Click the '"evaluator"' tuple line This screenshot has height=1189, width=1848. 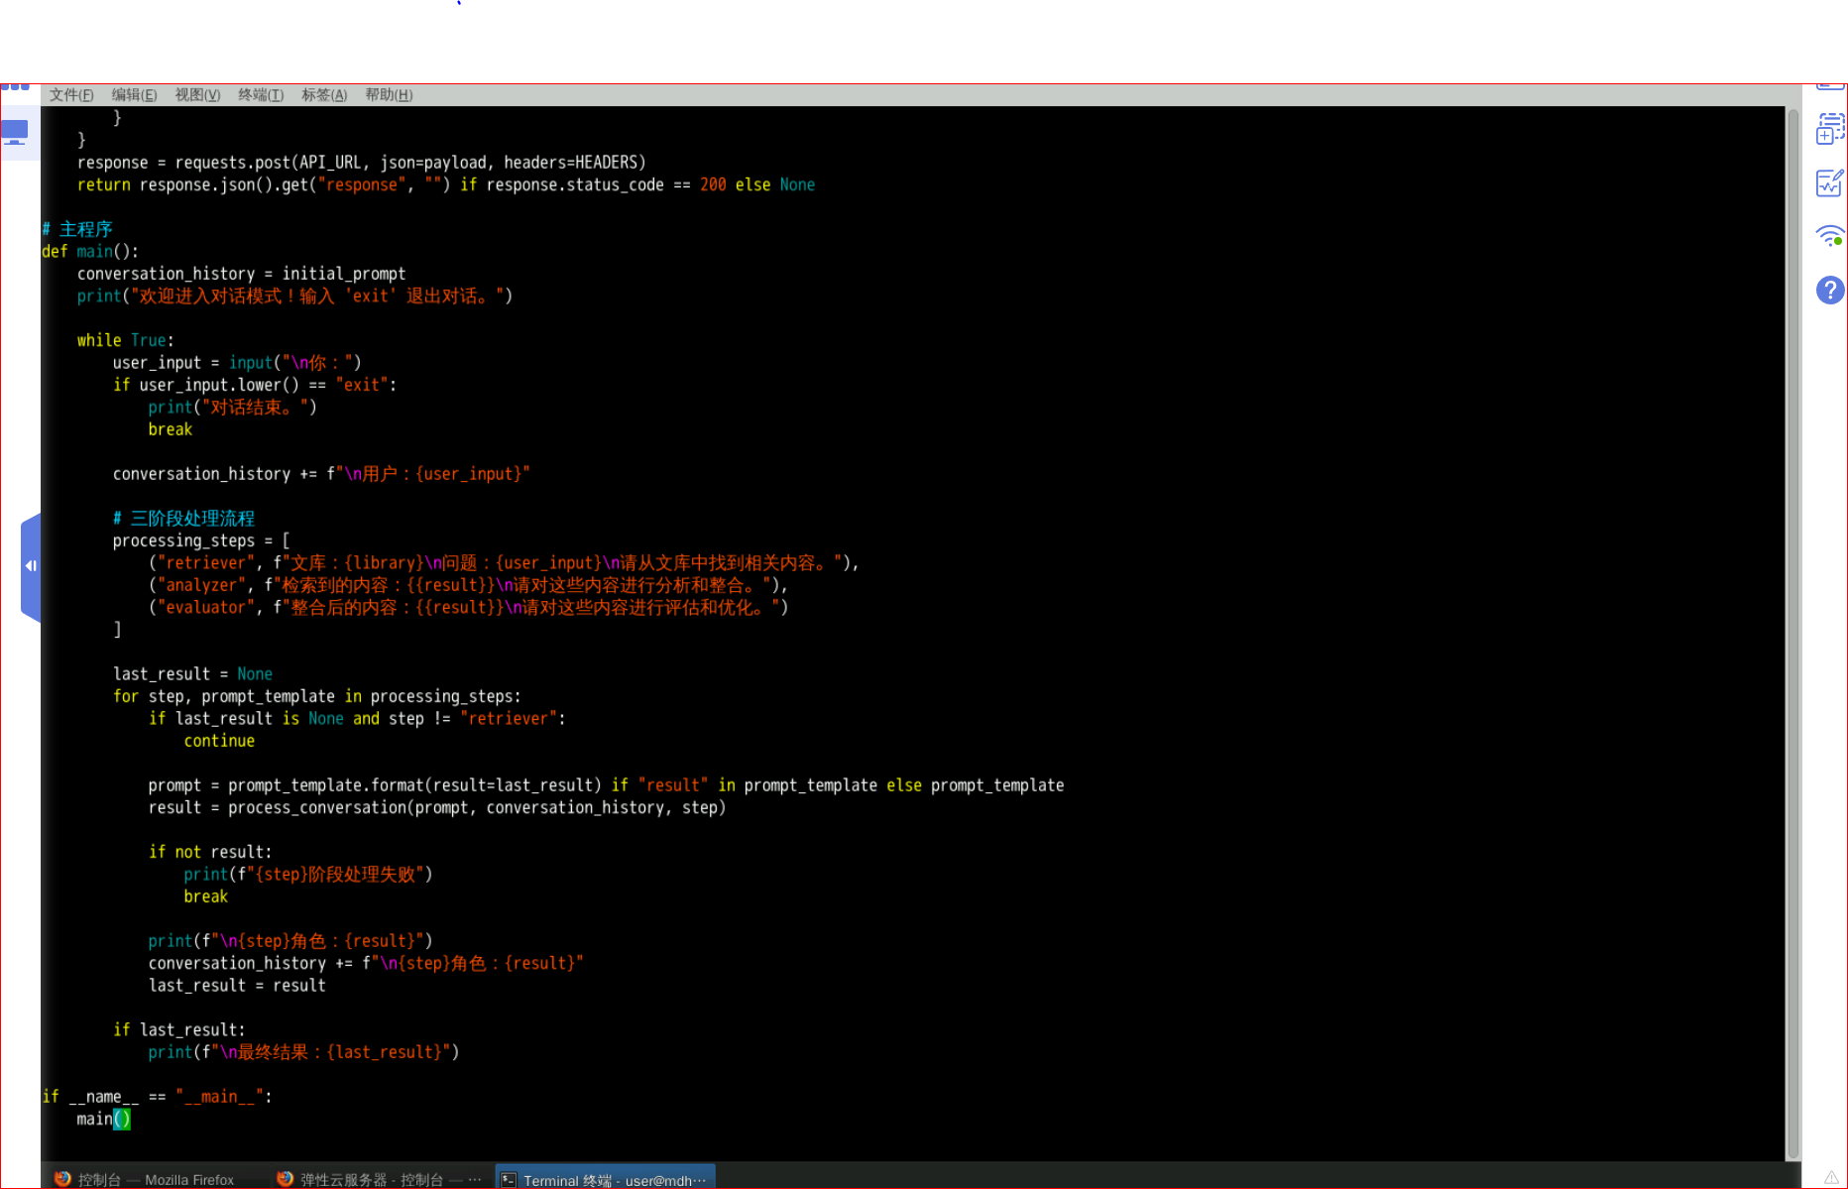pos(468,608)
